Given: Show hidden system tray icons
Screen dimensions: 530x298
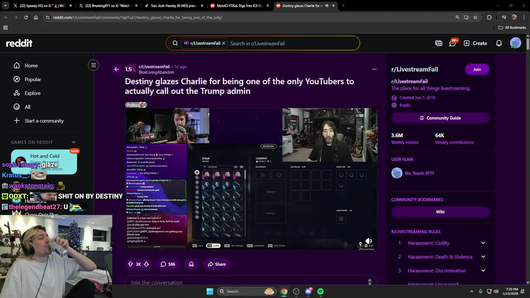Looking at the screenshot, I should [x=472, y=291].
